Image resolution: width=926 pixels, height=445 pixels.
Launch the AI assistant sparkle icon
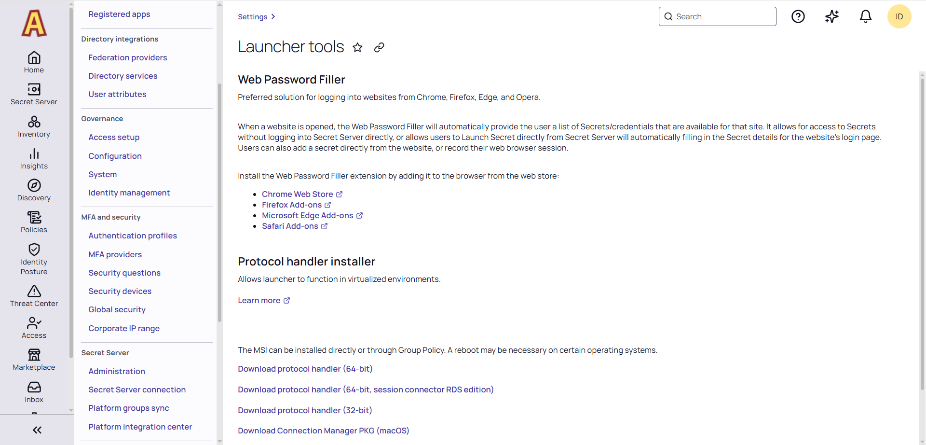pyautogui.click(x=831, y=16)
